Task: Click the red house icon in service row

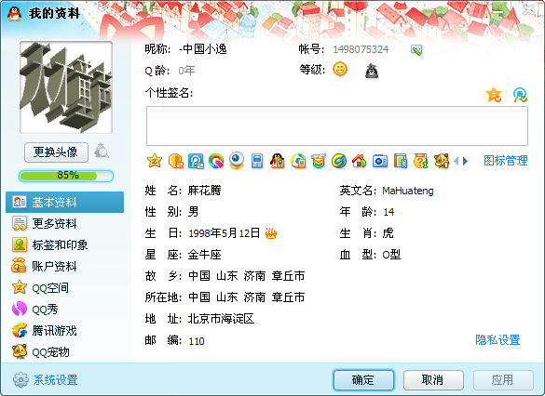Action: click(x=359, y=161)
